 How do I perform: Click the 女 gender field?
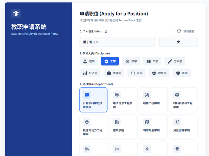179,42
